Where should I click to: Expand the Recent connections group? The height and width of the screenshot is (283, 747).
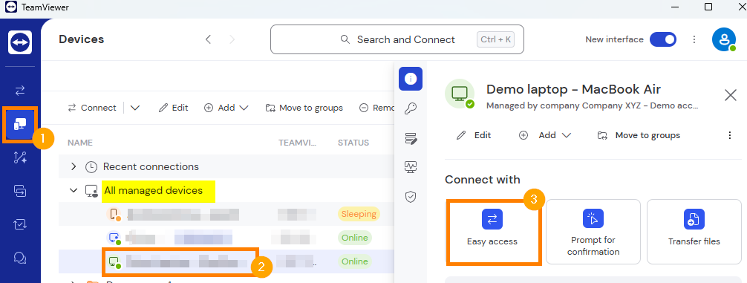[x=74, y=166]
